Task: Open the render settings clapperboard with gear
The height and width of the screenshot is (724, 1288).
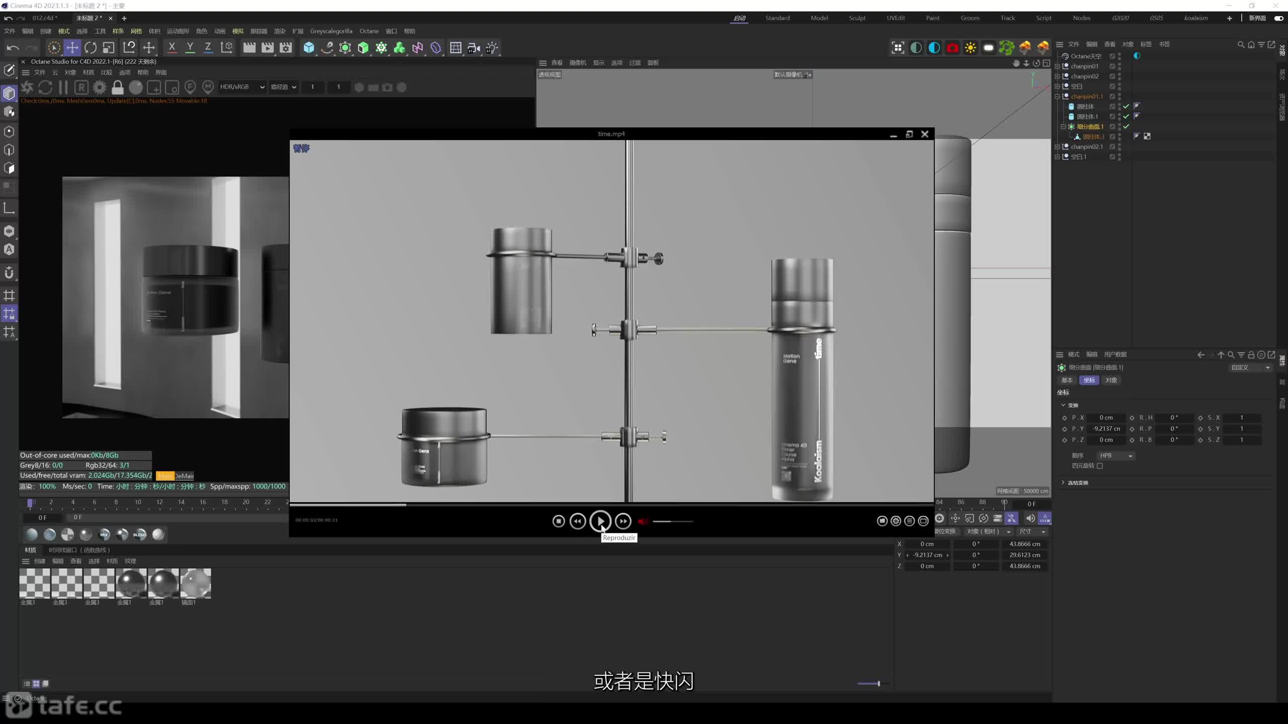Action: (x=286, y=48)
